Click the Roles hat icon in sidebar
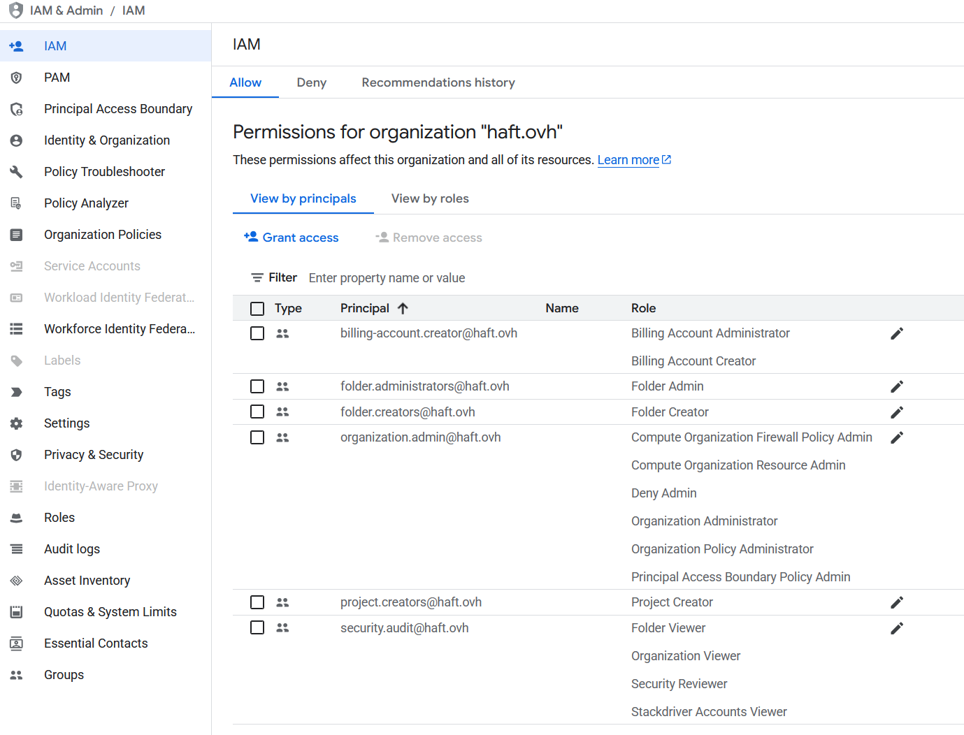The image size is (964, 735). tap(17, 518)
